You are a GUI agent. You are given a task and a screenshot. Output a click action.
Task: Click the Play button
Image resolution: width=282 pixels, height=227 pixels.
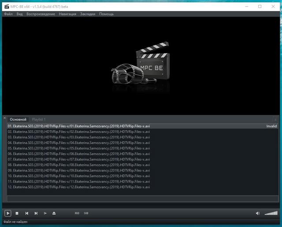coord(8,213)
